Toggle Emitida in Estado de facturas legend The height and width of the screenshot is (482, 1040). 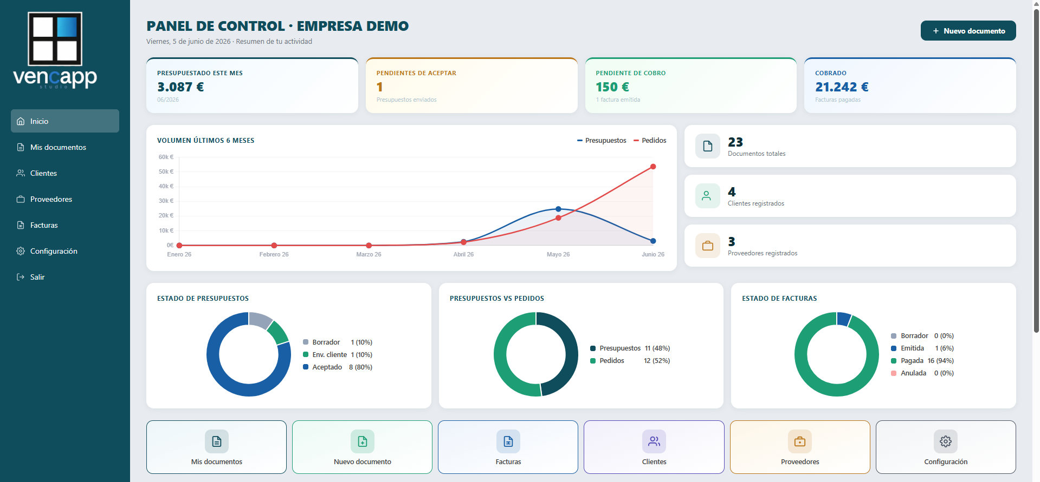pos(922,348)
